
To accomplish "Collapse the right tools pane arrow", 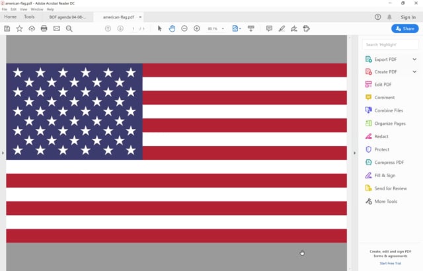I will (x=355, y=153).
